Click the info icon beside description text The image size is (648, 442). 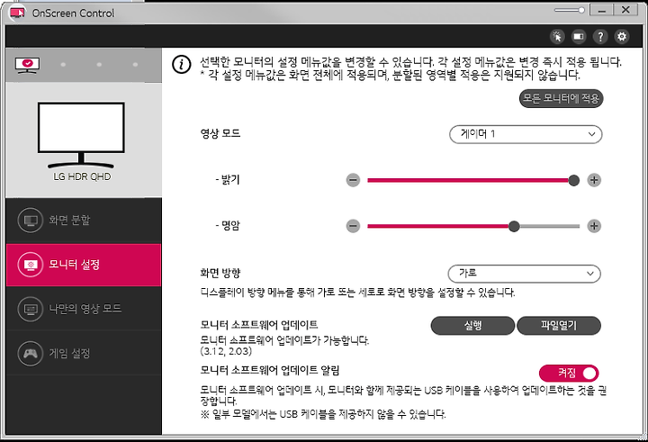coord(182,65)
